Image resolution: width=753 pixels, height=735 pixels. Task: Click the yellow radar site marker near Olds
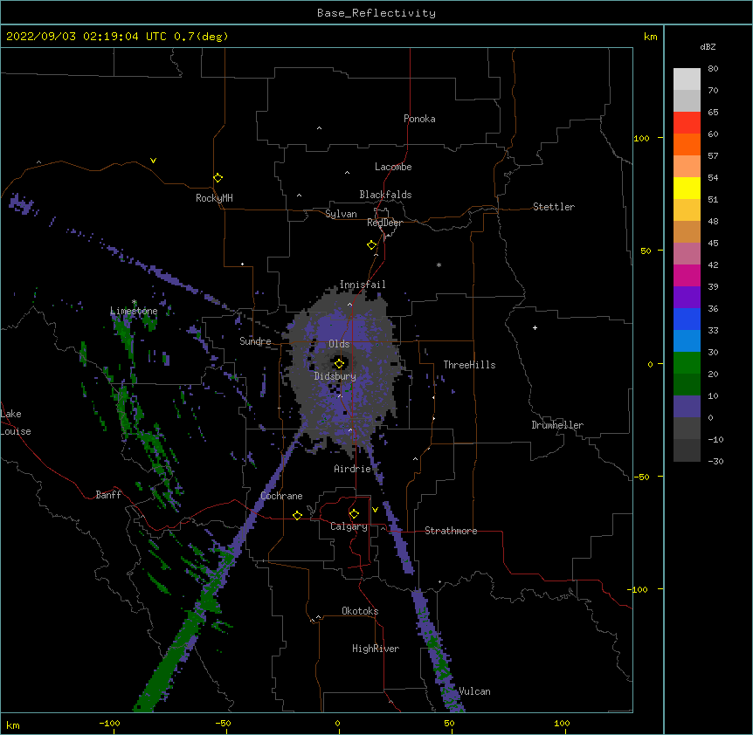click(339, 363)
